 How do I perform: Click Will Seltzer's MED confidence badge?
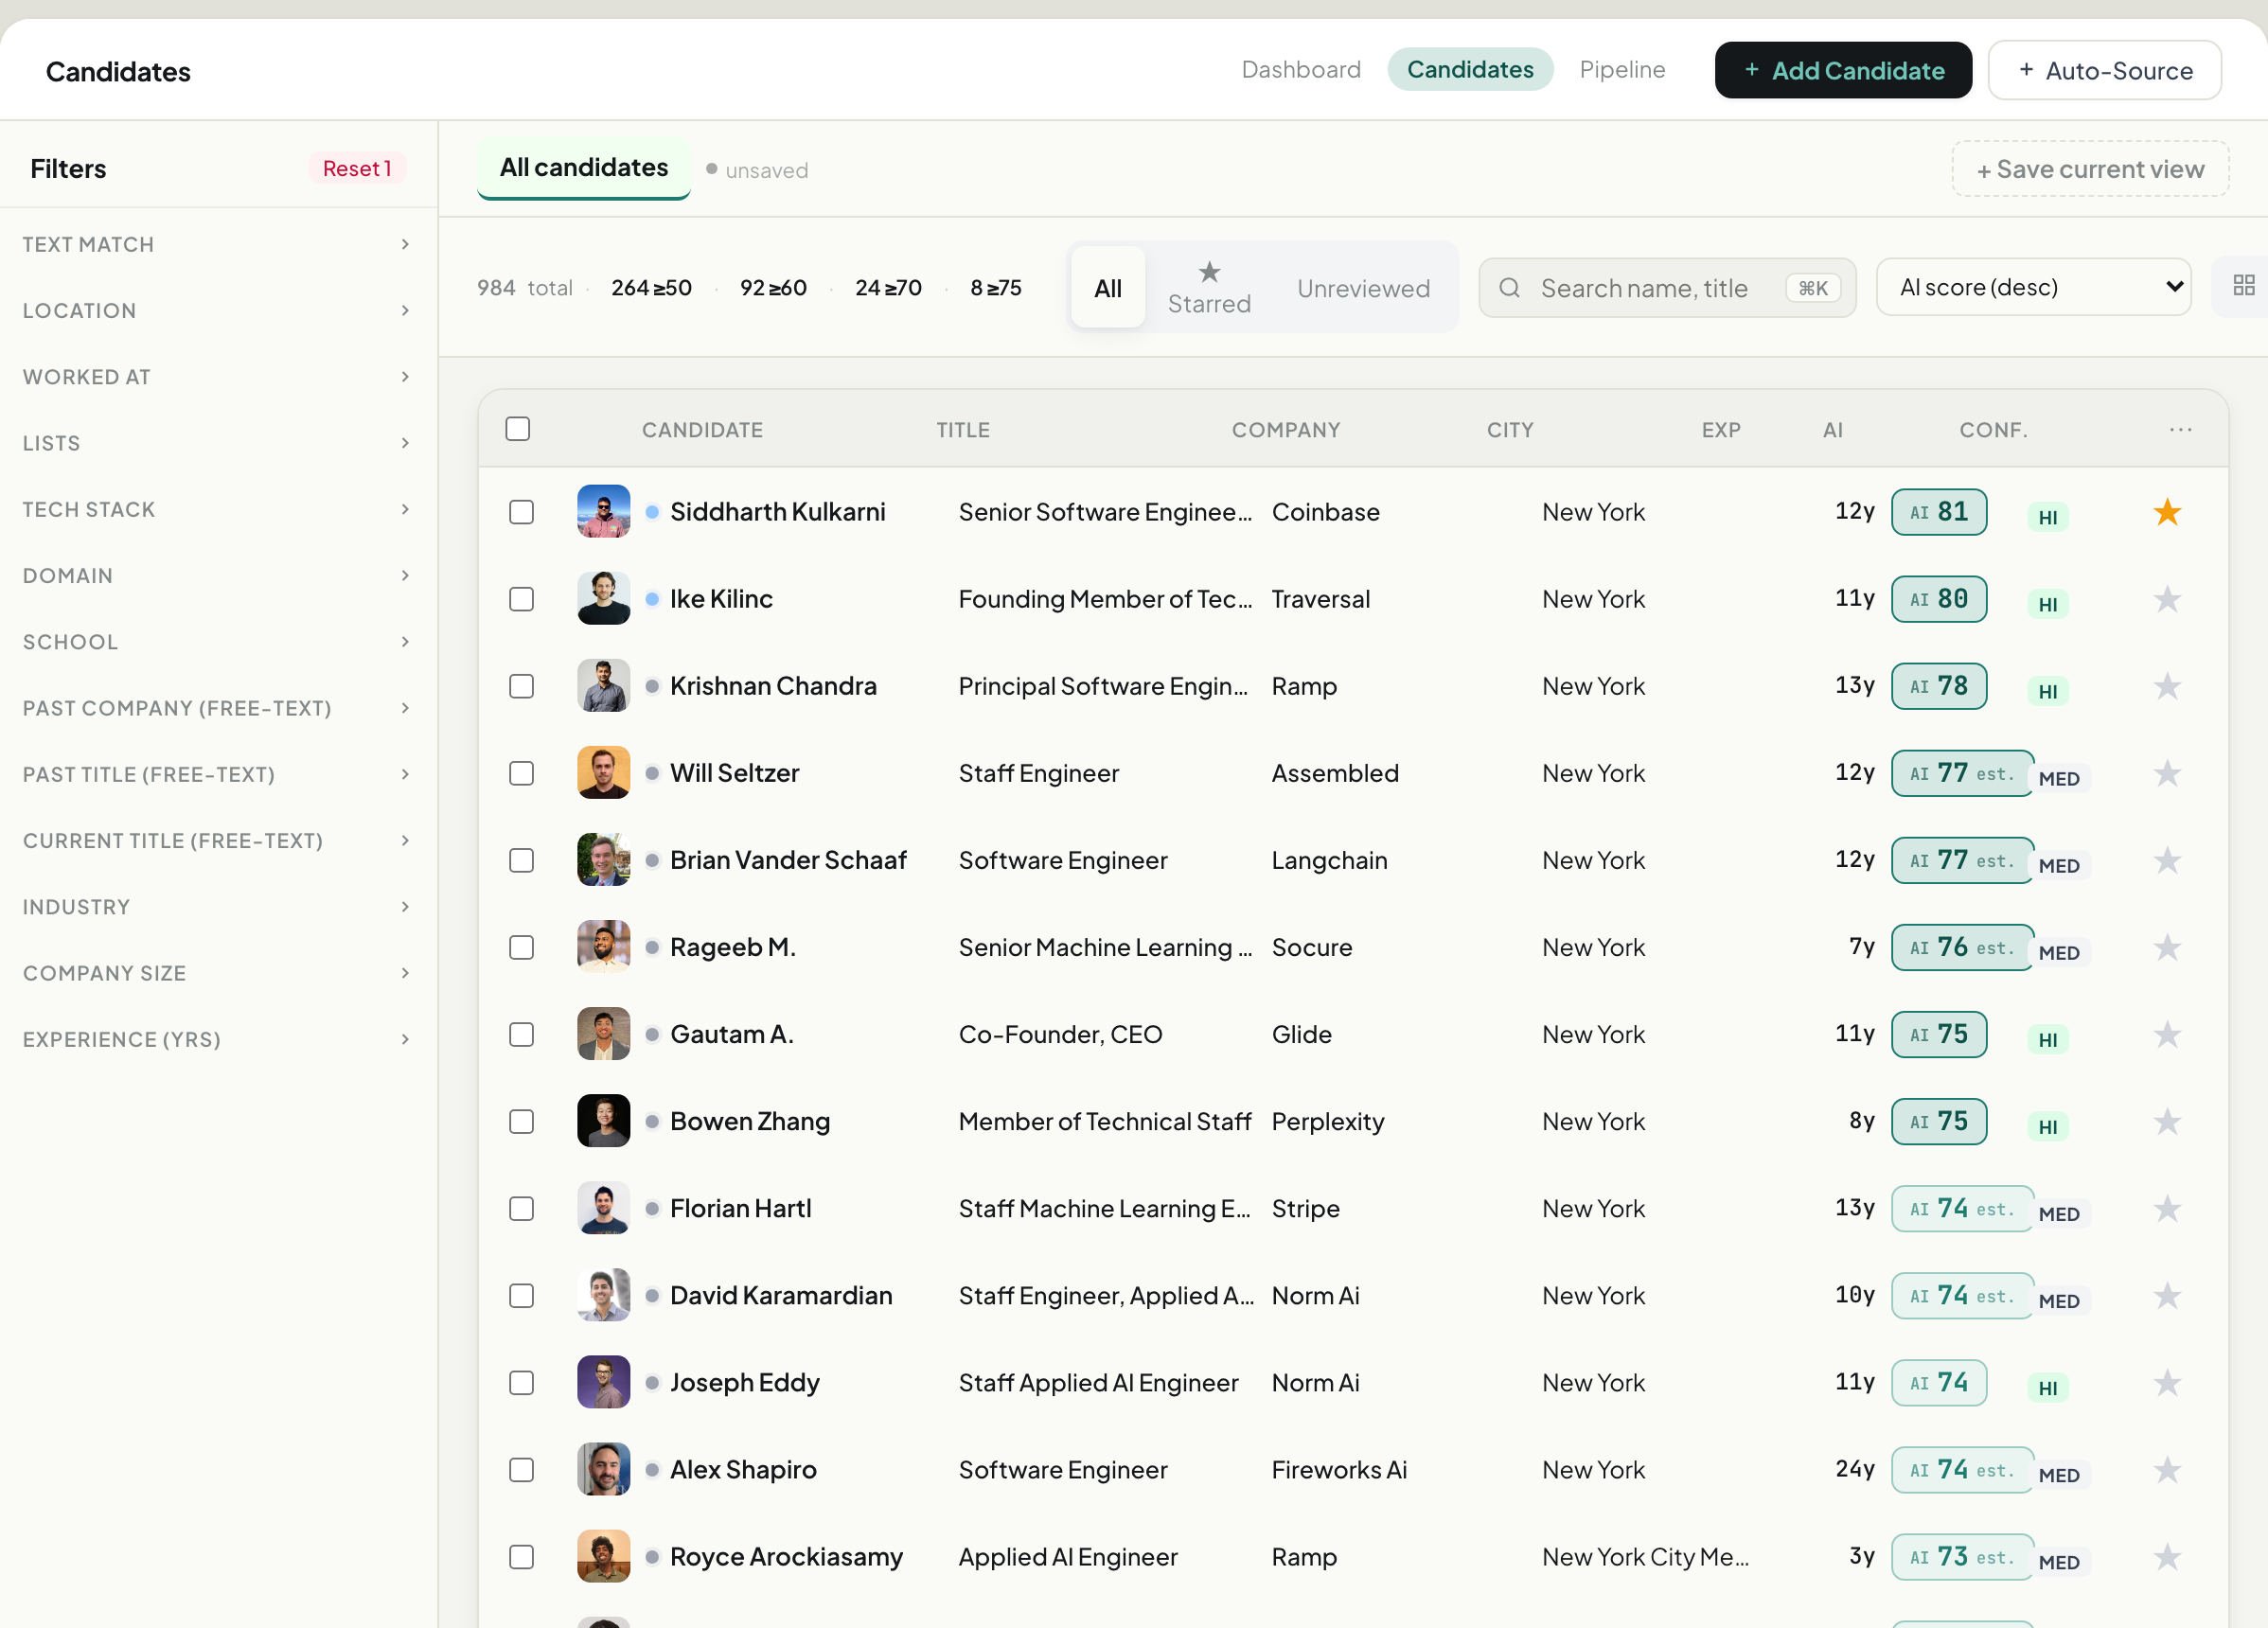pos(2060,778)
